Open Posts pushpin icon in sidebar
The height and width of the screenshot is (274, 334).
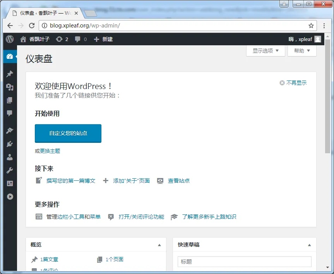tap(10, 74)
